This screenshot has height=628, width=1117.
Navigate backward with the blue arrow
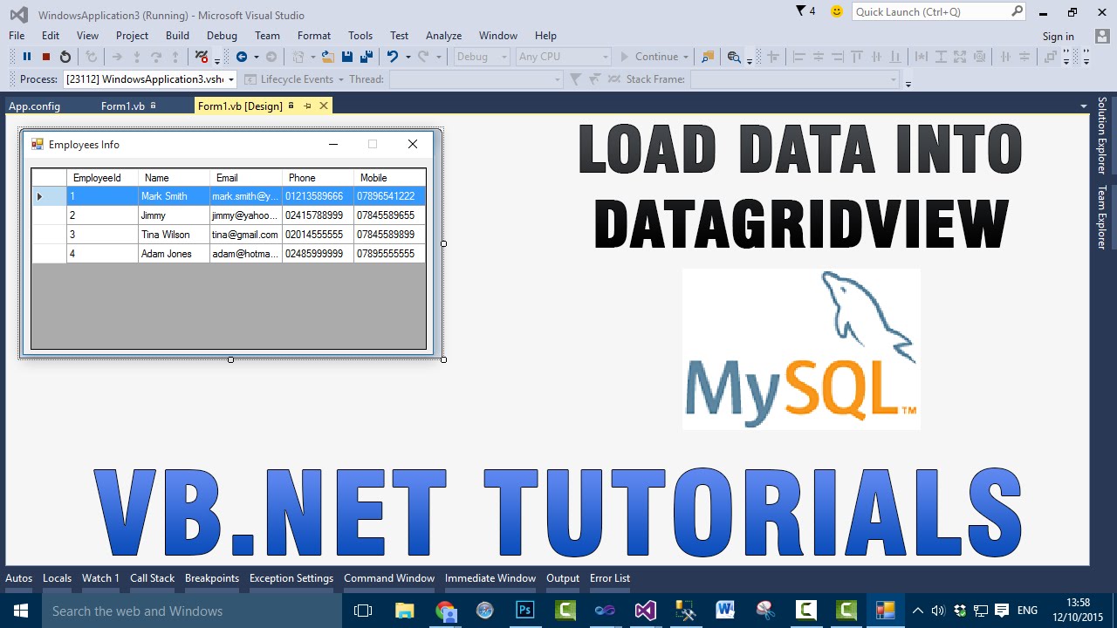pyautogui.click(x=242, y=57)
